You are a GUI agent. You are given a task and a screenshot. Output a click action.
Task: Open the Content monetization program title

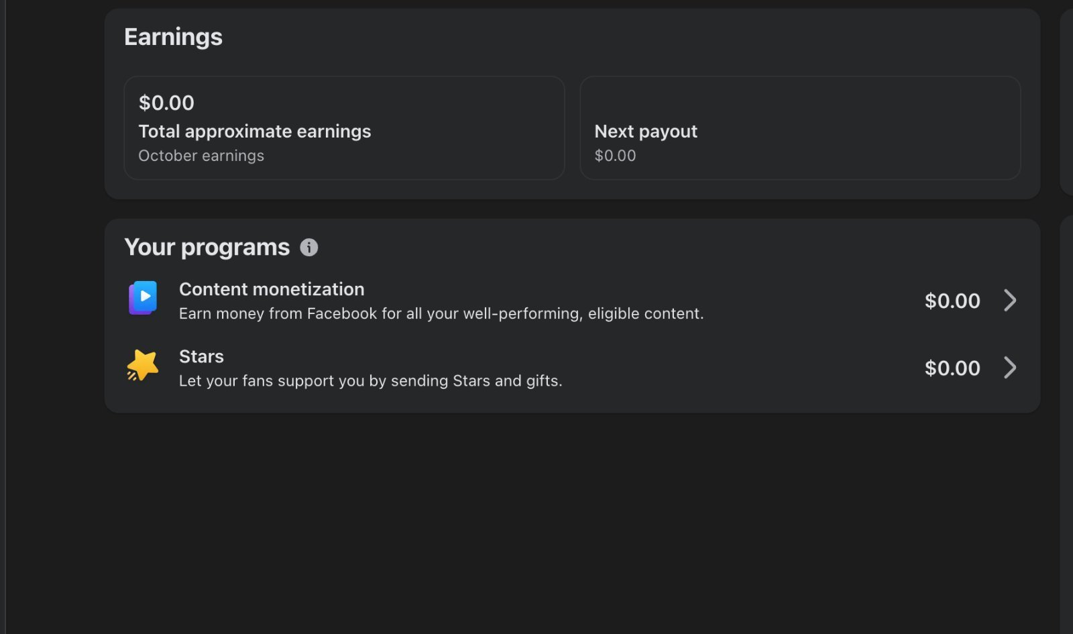272,289
